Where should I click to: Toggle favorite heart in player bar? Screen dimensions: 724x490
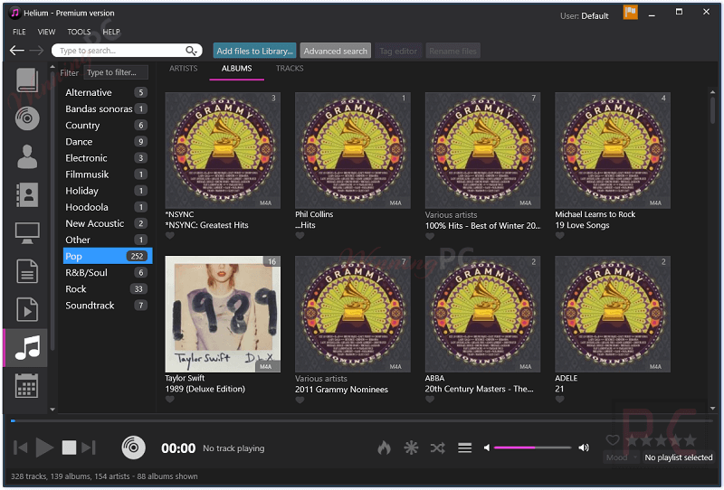click(x=613, y=439)
